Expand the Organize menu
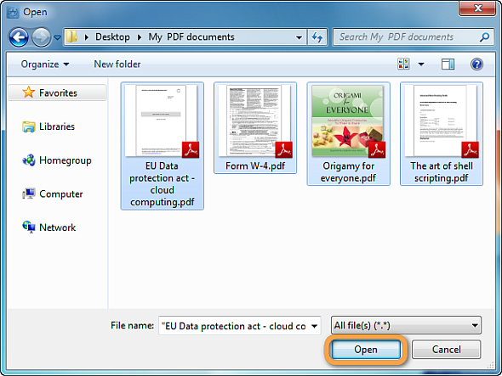 [x=45, y=65]
